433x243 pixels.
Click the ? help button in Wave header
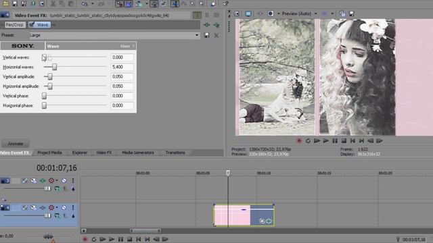(133, 46)
